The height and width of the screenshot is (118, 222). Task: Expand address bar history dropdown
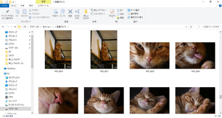[186, 27]
